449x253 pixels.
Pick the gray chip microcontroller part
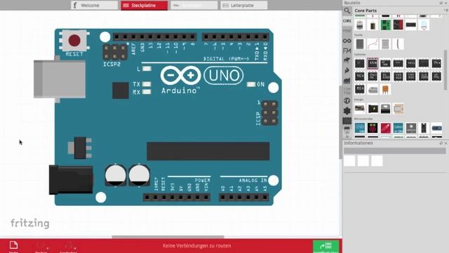pos(411,128)
